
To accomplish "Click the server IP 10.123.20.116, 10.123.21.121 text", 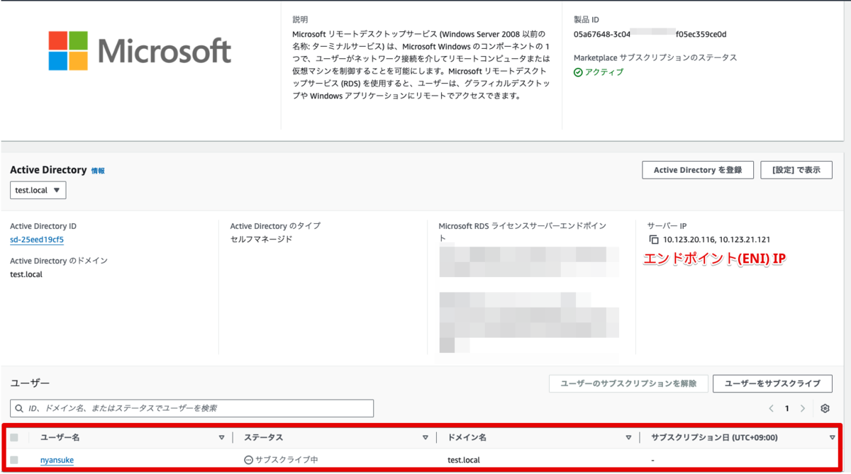I will [717, 240].
